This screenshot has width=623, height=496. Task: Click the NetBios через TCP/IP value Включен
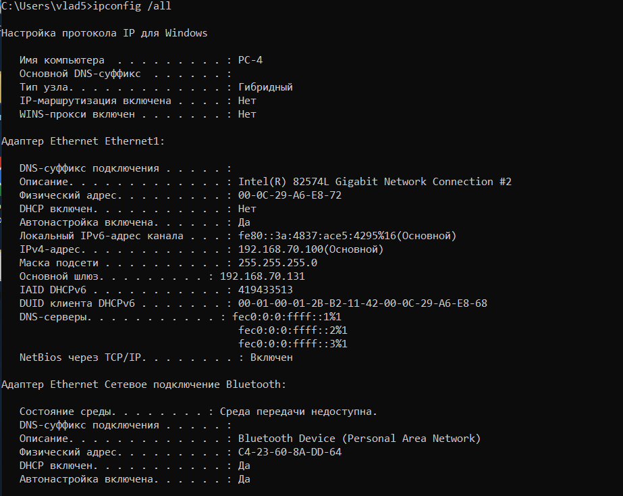[x=271, y=357]
